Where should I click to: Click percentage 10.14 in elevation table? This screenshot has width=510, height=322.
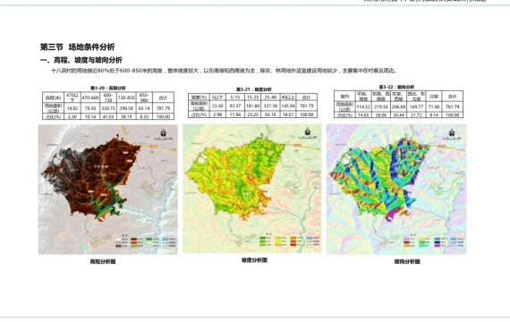[90, 116]
